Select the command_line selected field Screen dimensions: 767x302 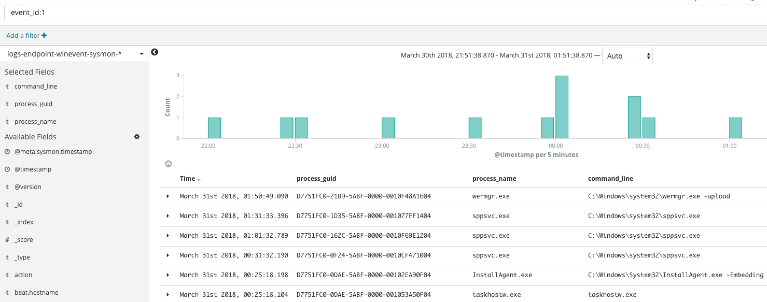pos(36,87)
